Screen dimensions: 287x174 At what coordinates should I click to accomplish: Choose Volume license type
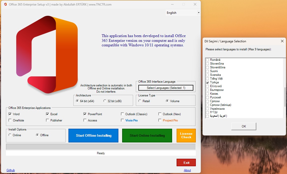167,101
